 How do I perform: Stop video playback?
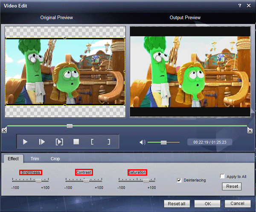pyautogui.click(x=76, y=141)
